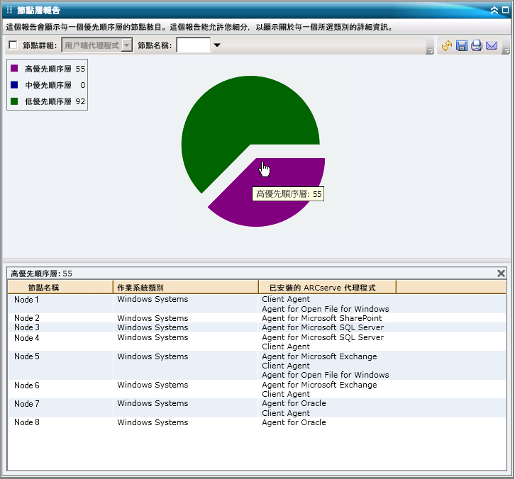Viewport: 515px width, 479px height.
Task: Click the refresh report icon
Action: tap(447, 46)
